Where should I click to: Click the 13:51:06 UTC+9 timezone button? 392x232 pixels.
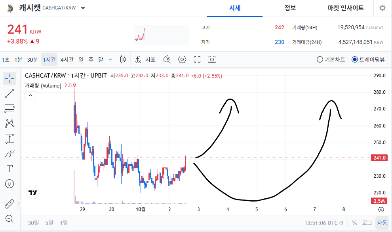[324, 223]
